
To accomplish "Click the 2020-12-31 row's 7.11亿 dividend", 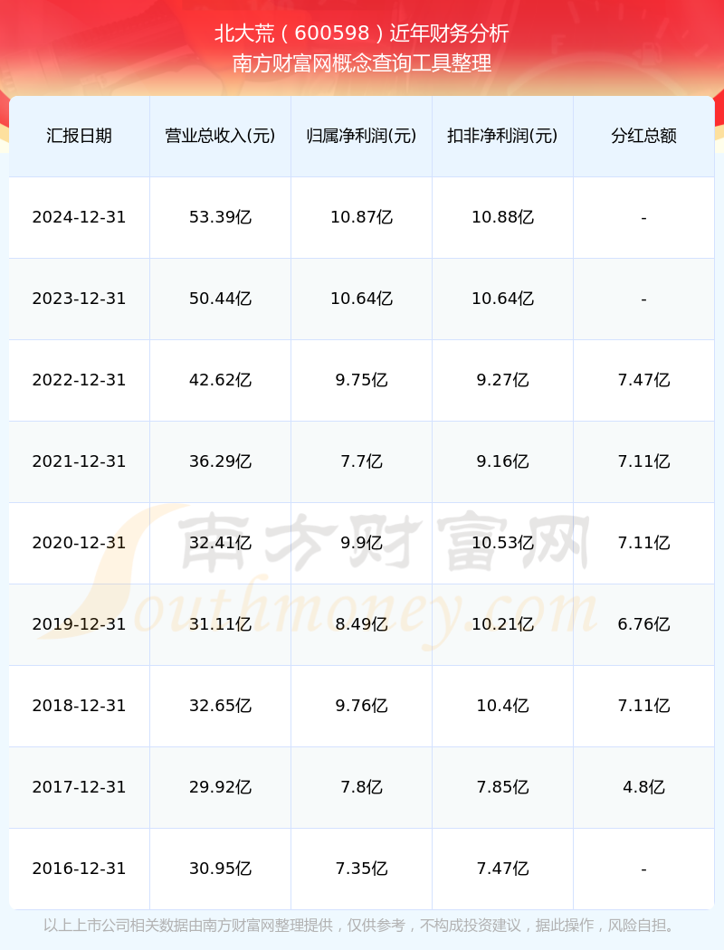I will point(644,543).
